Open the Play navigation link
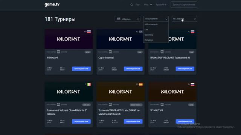 point(137,5)
